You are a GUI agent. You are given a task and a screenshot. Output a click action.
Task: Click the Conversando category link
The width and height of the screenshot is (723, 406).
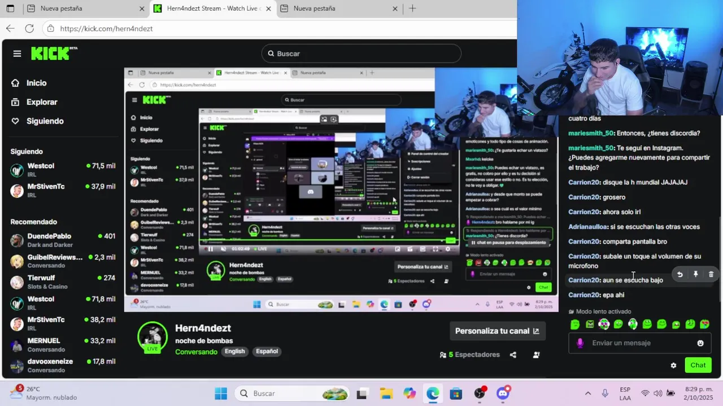pos(196,351)
